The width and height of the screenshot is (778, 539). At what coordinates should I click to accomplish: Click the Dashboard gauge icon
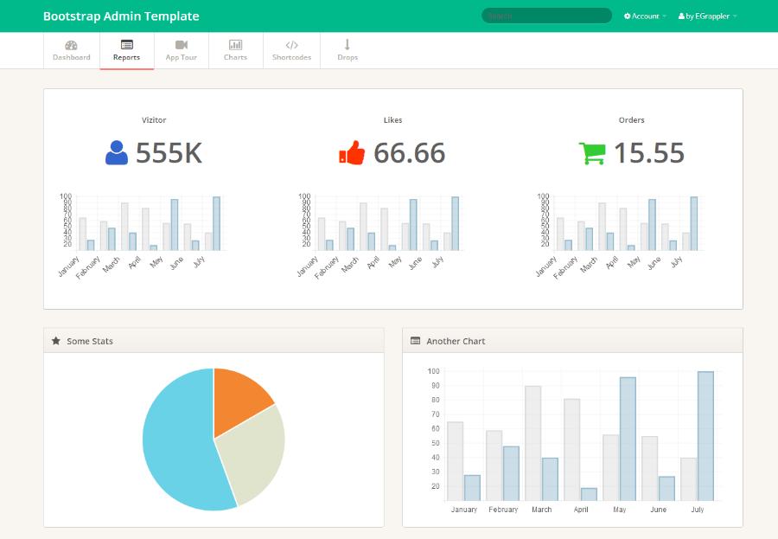pyautogui.click(x=72, y=45)
